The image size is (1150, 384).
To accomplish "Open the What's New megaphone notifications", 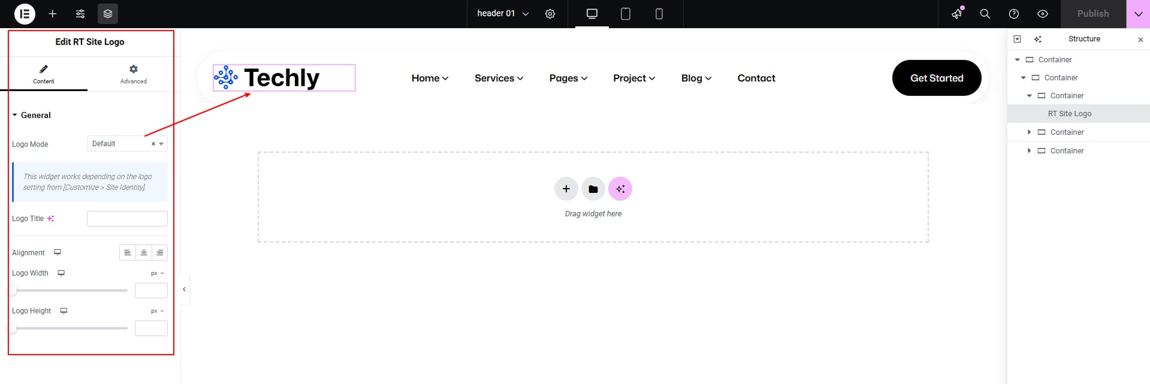I will [x=957, y=14].
